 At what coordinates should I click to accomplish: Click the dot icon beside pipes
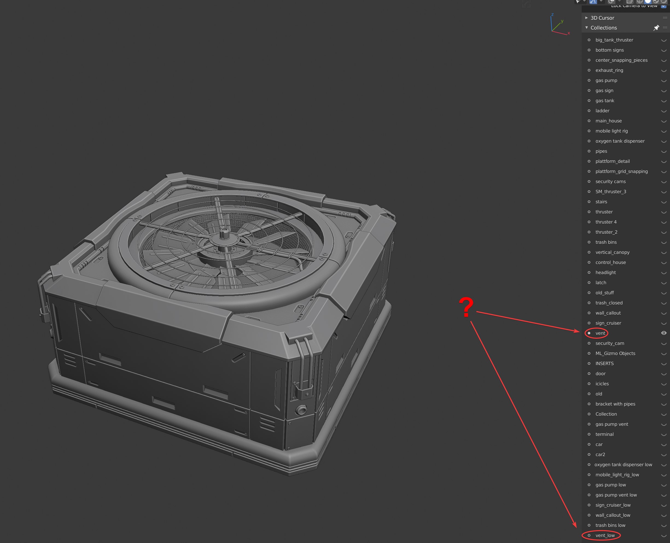[589, 151]
